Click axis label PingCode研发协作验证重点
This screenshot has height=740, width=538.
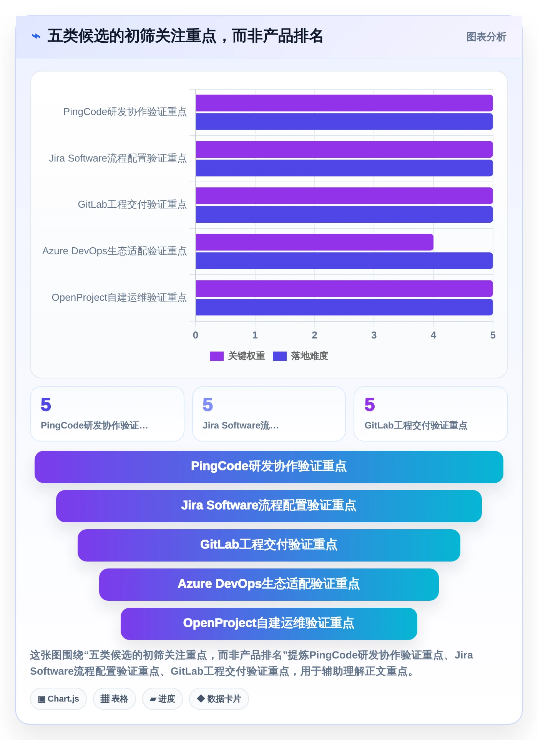tap(125, 112)
